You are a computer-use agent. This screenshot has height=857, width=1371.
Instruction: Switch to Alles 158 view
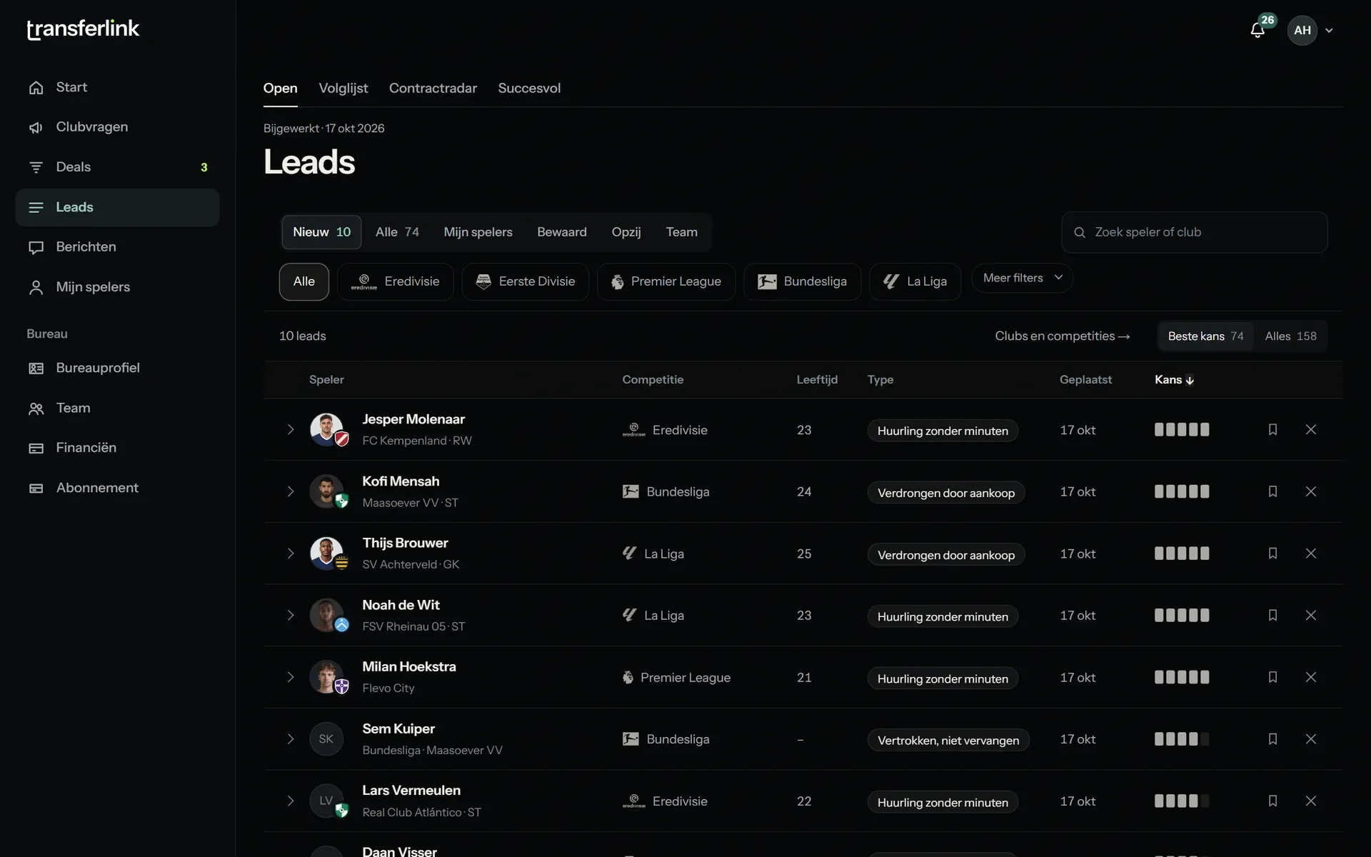[1290, 336]
